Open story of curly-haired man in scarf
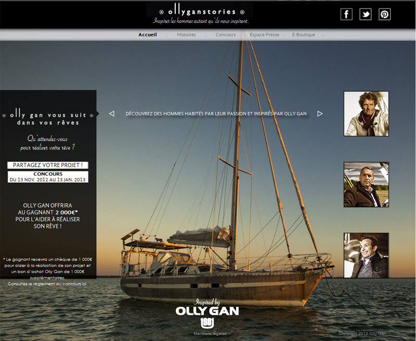The image size is (416, 341). click(x=366, y=113)
